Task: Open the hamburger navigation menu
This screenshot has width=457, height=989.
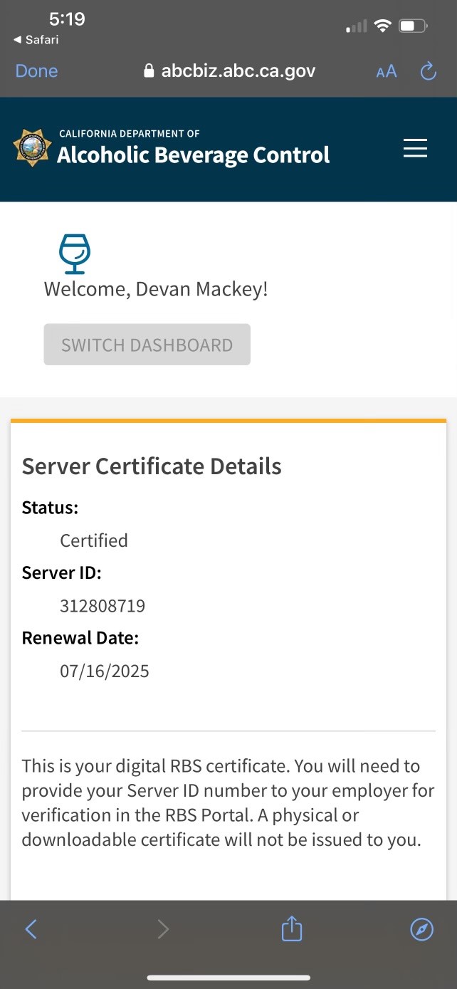Action: 415,148
